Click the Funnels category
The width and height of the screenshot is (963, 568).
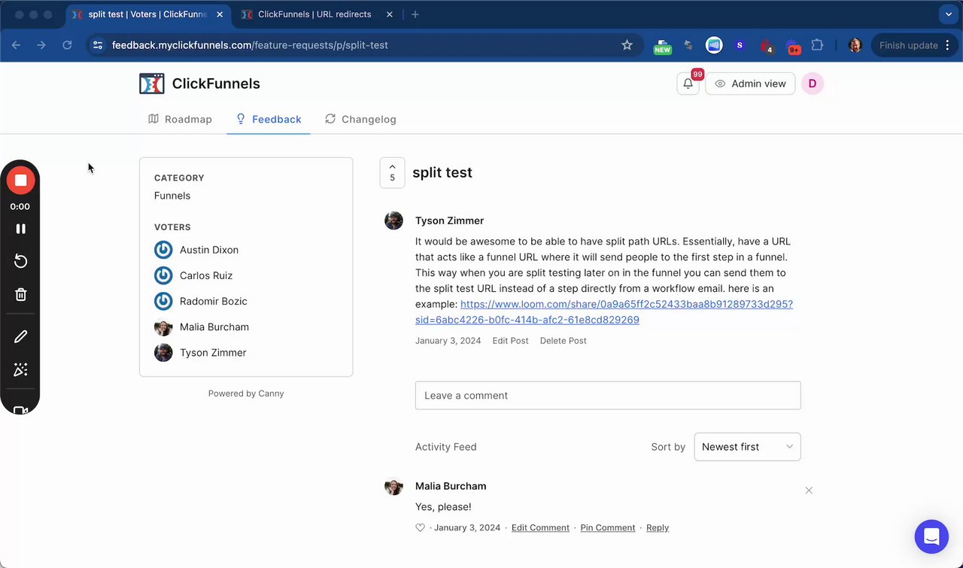[x=172, y=196]
